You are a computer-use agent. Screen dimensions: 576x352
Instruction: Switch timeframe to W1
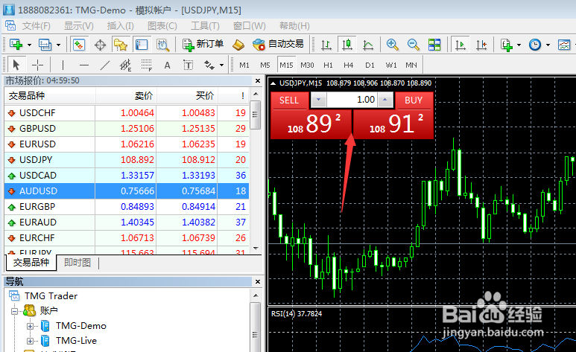[391, 65]
